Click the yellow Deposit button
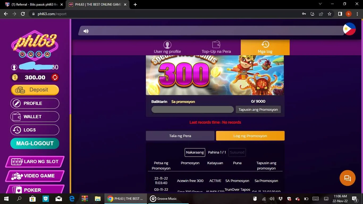 coord(35,90)
